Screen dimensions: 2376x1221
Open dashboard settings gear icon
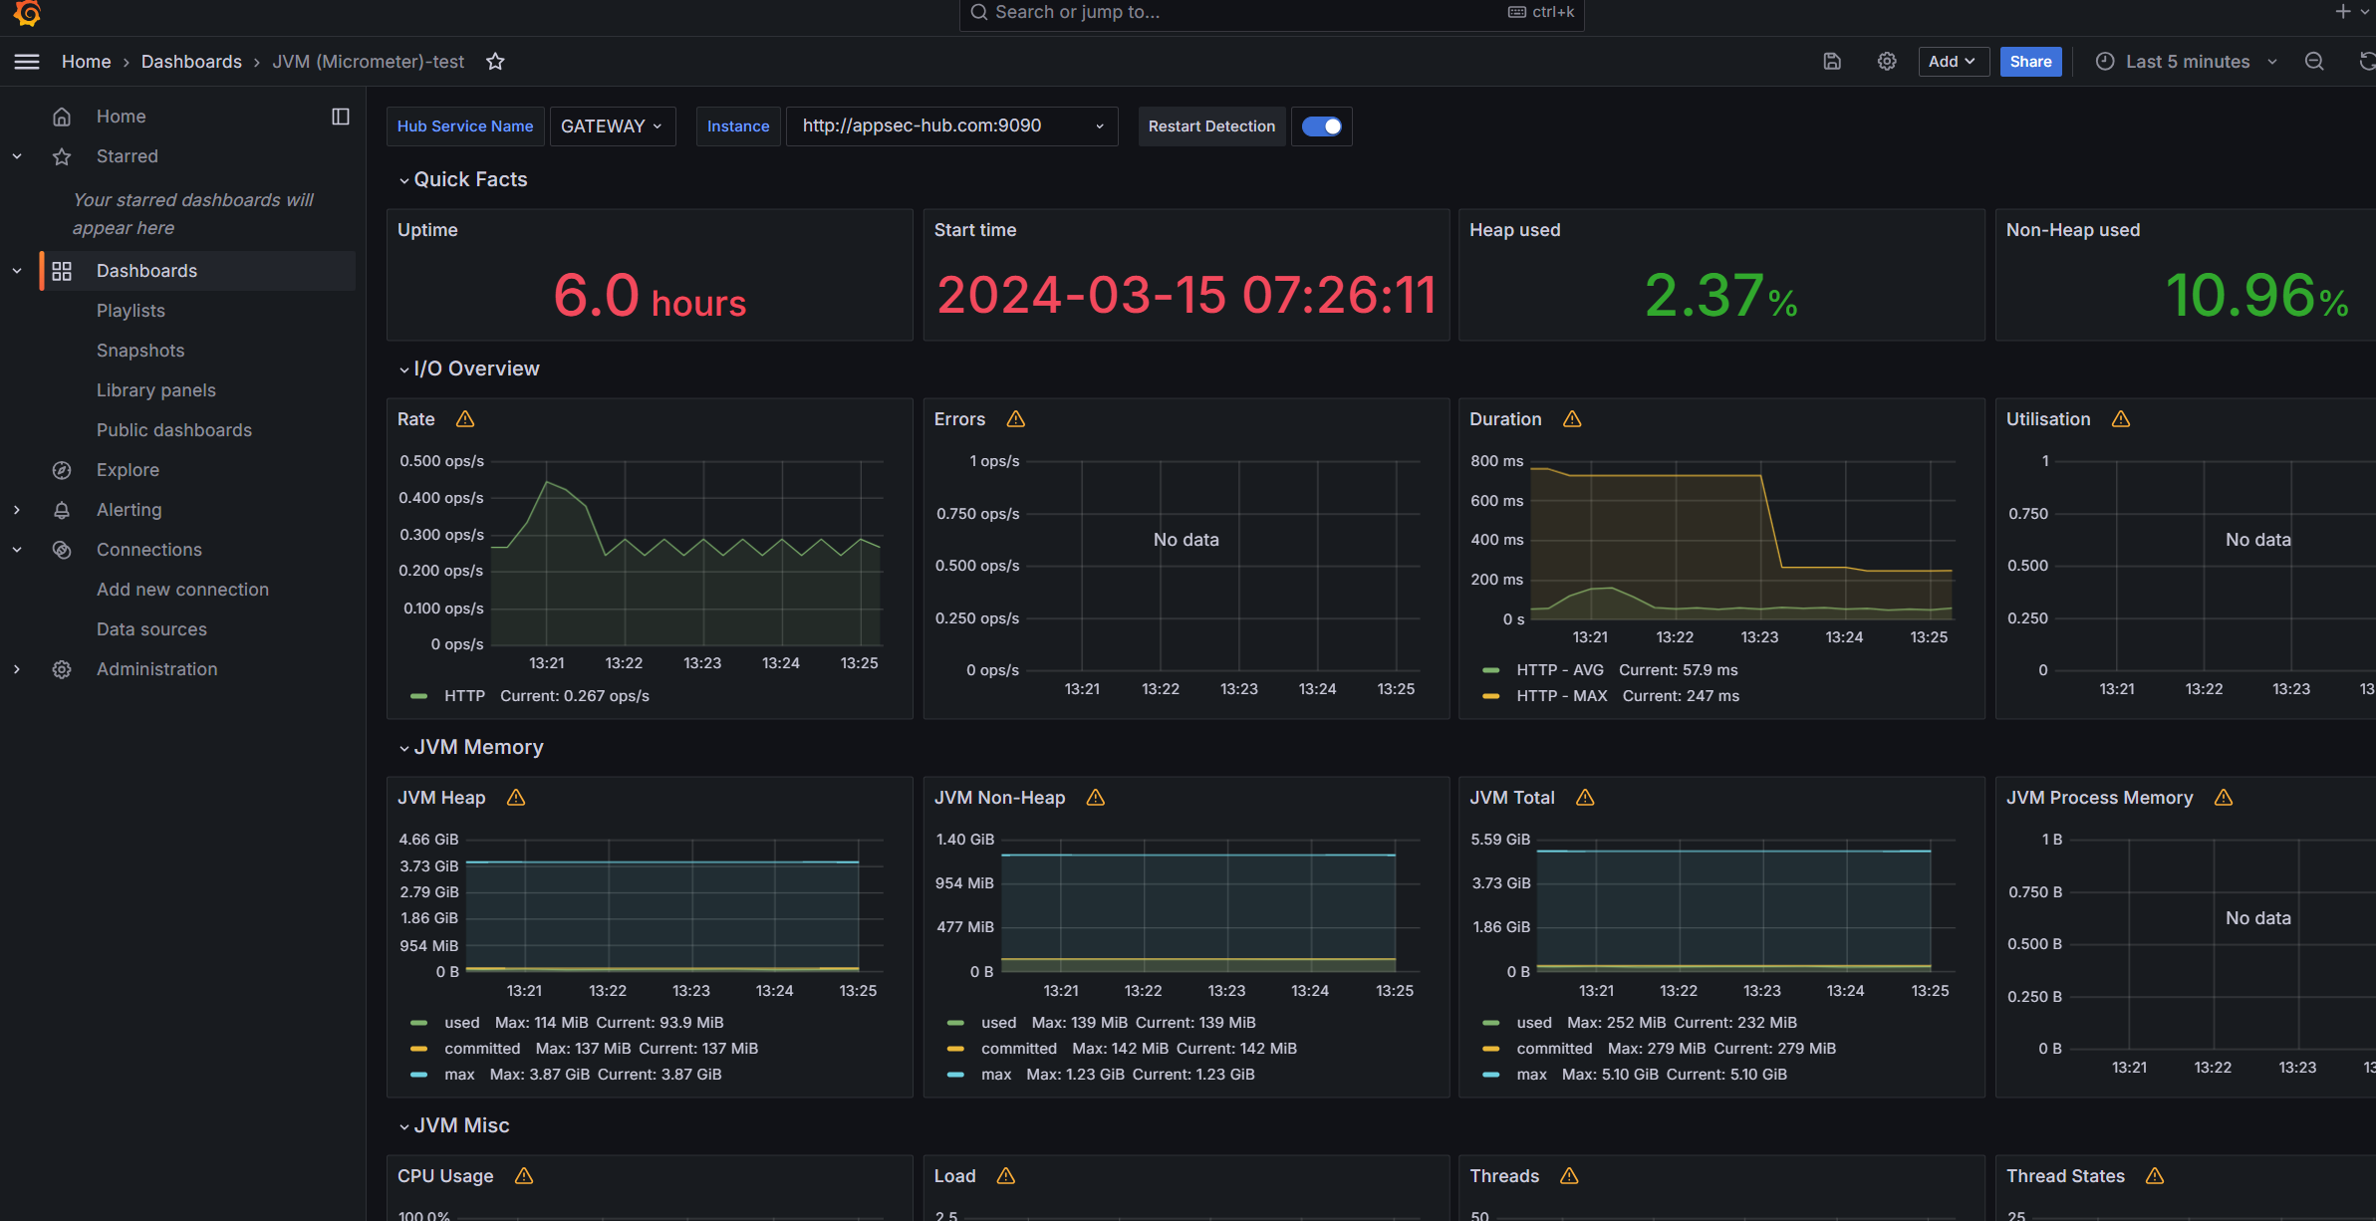[1887, 62]
